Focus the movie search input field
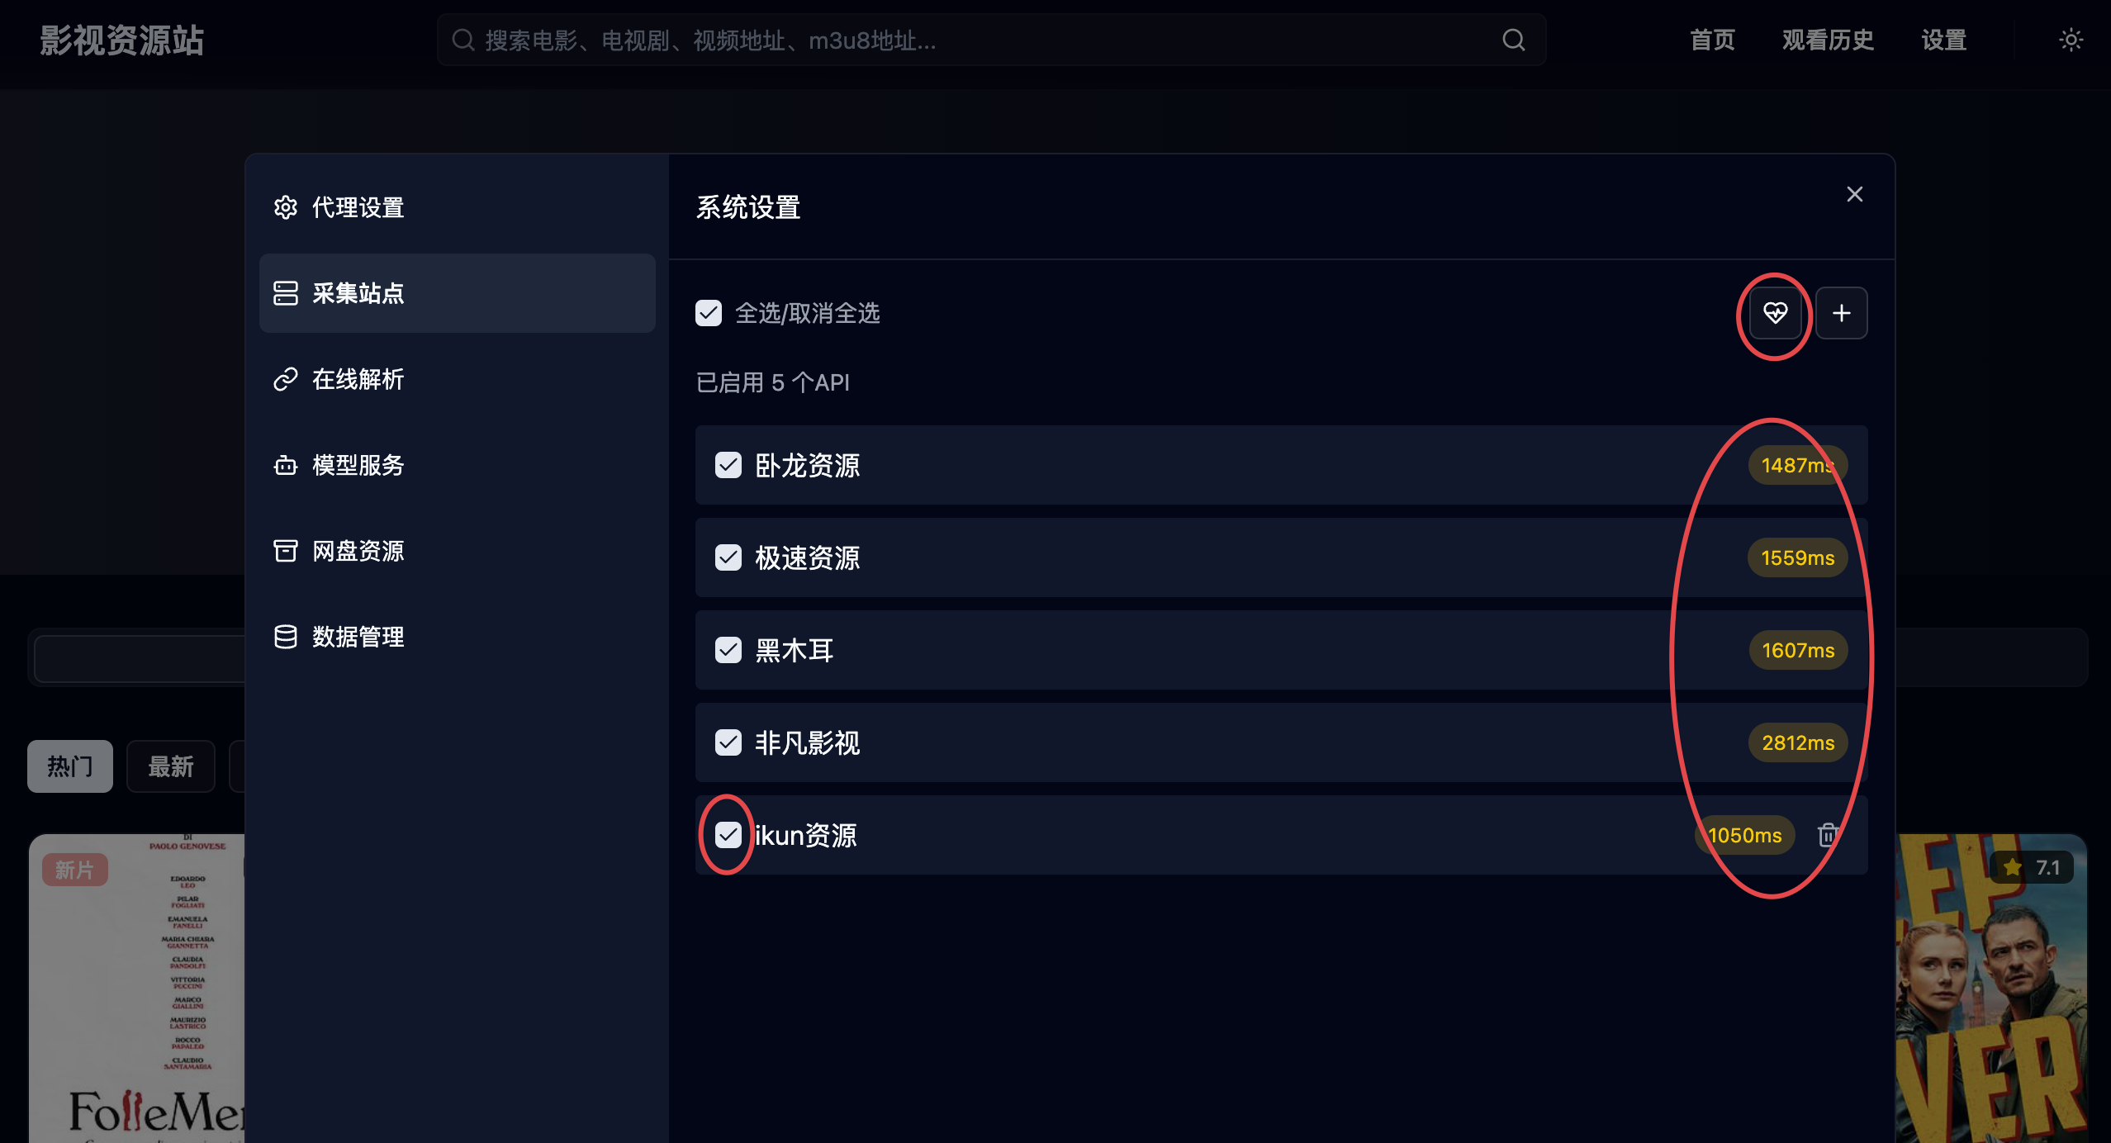This screenshot has width=2111, height=1143. click(991, 40)
